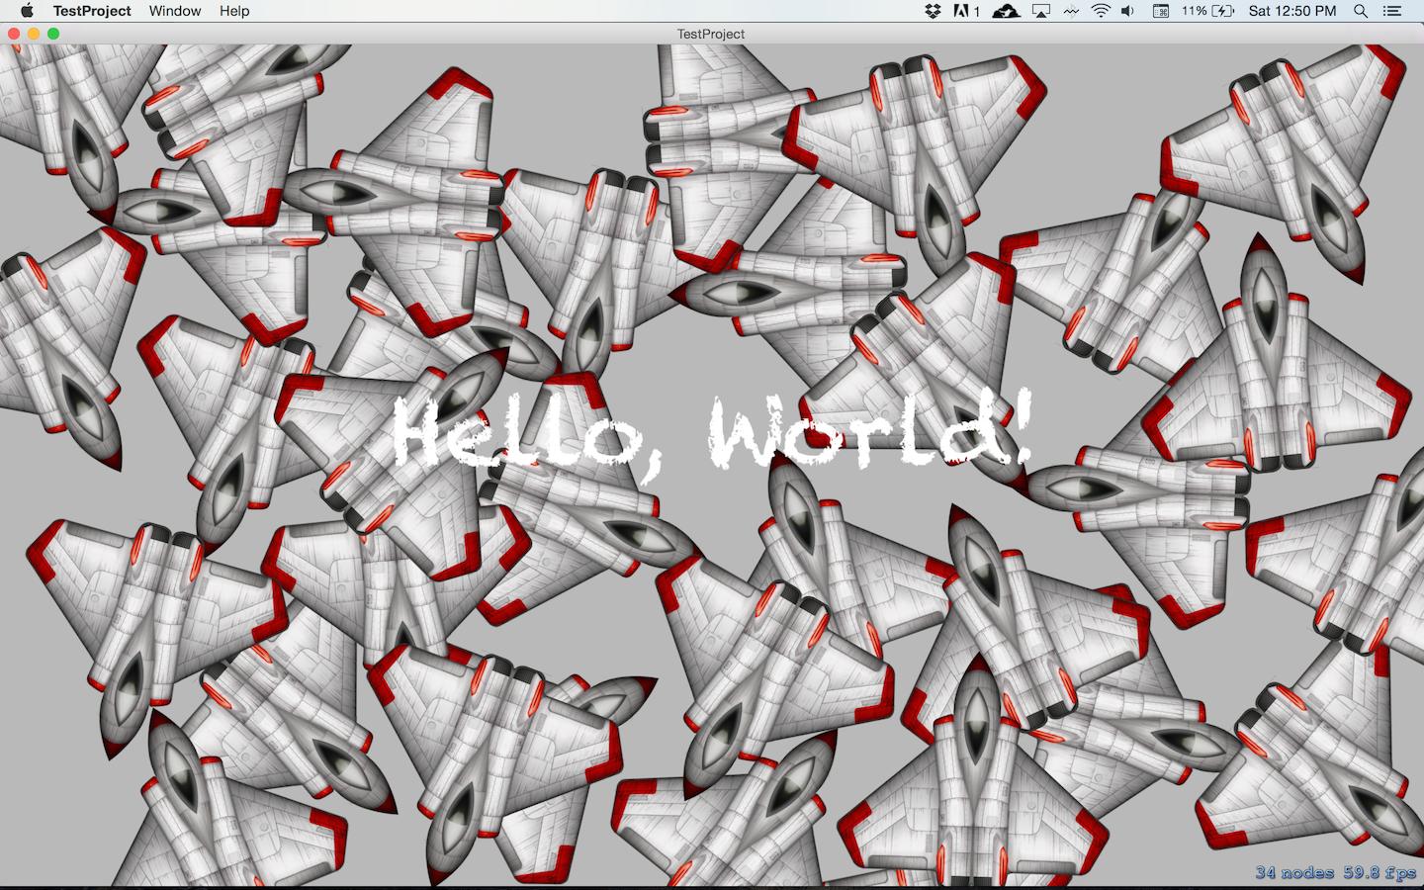Open the AirPlay display menu

point(1041,11)
